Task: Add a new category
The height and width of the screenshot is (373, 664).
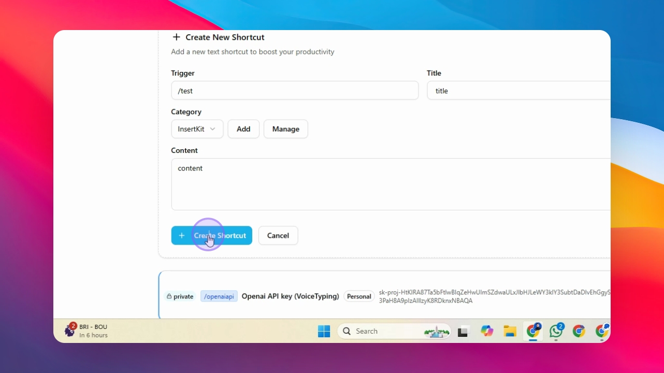Action: point(243,129)
